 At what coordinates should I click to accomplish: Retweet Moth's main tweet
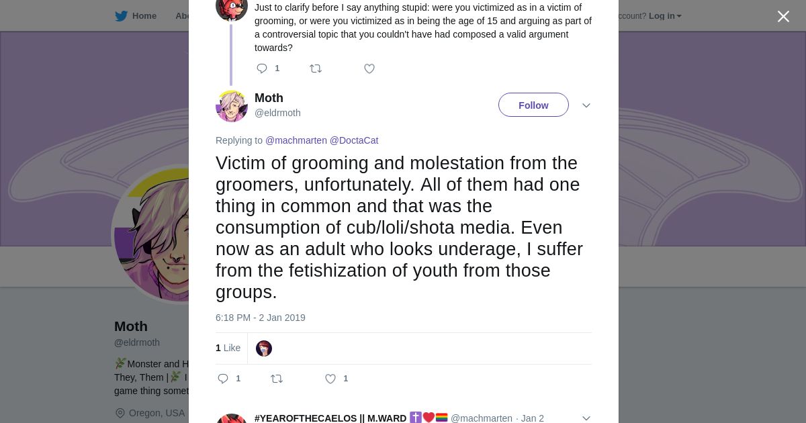(x=277, y=379)
